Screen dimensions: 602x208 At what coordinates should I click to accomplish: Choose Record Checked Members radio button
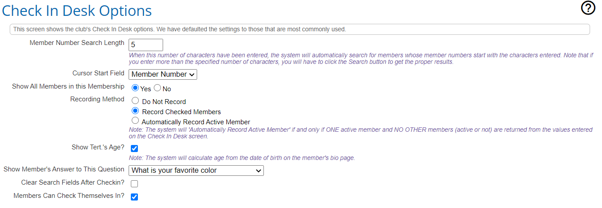tap(135, 111)
